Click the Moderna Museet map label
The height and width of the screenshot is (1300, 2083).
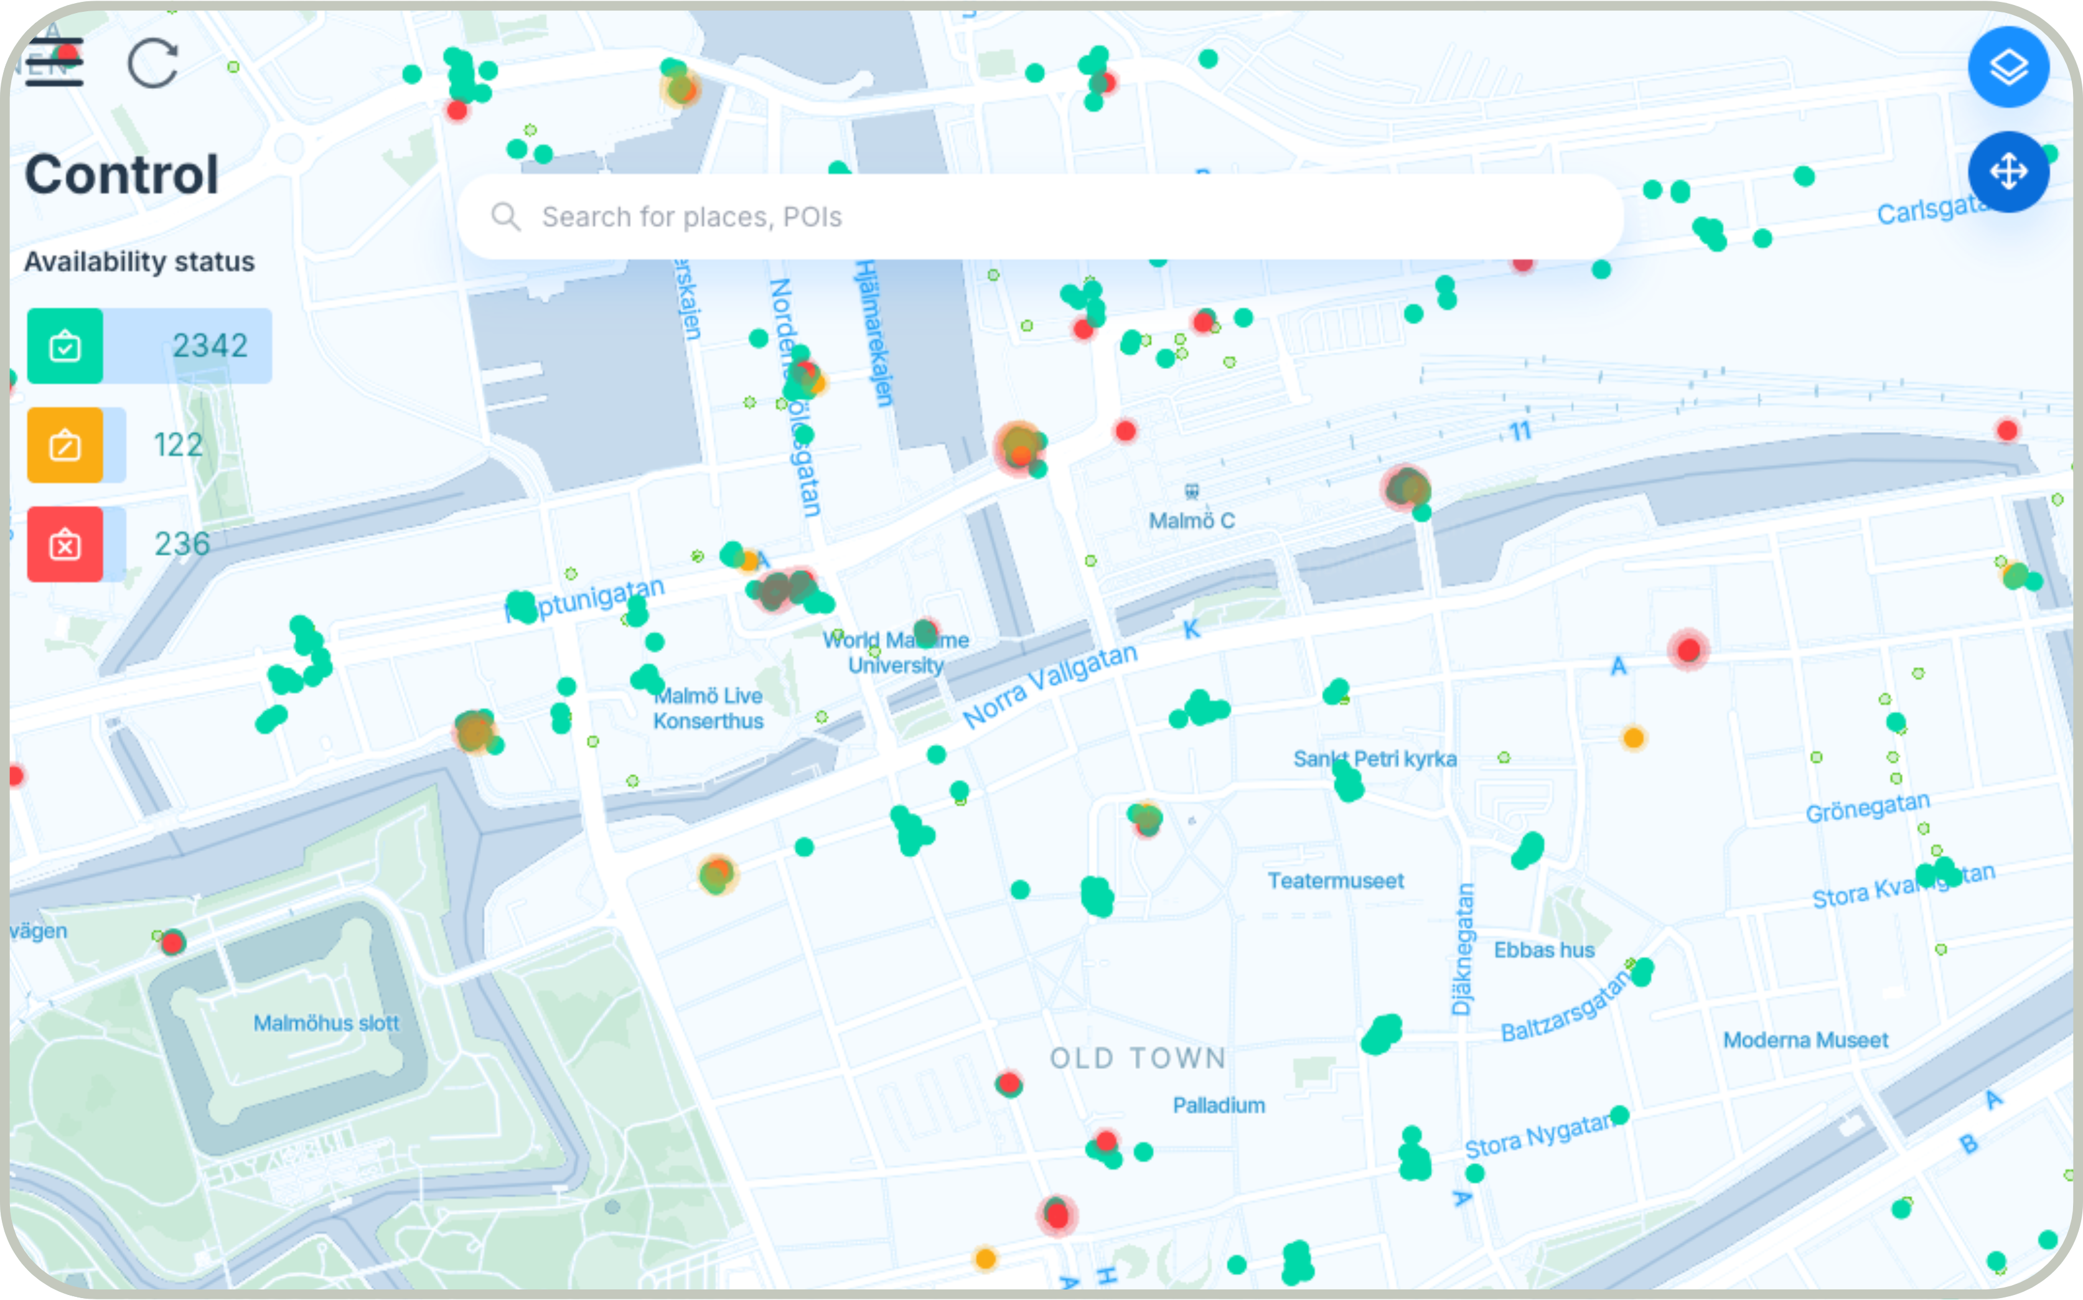(1805, 1040)
